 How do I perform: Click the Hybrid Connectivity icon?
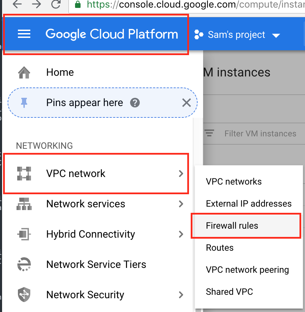click(24, 234)
